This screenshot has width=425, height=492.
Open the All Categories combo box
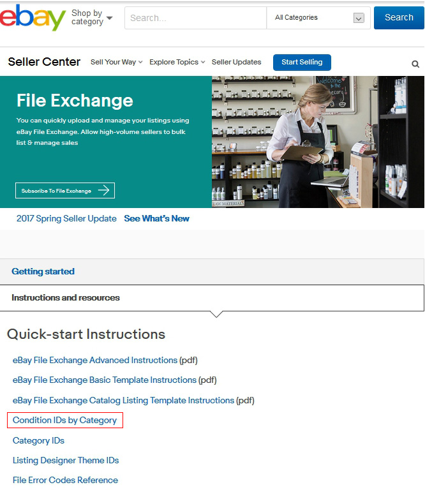click(x=318, y=18)
